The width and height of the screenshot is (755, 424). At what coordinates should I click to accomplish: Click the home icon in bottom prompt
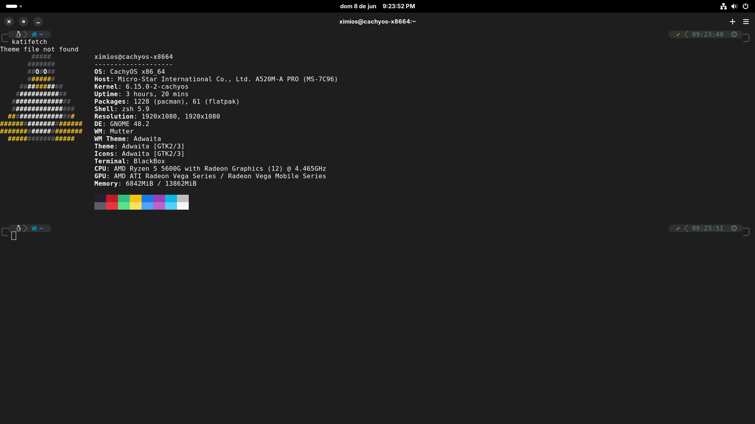(x=34, y=228)
